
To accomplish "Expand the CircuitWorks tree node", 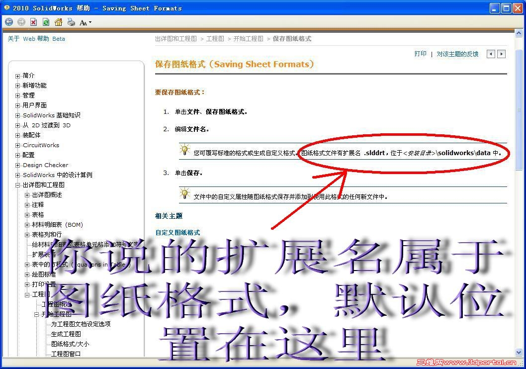I will click(x=18, y=146).
